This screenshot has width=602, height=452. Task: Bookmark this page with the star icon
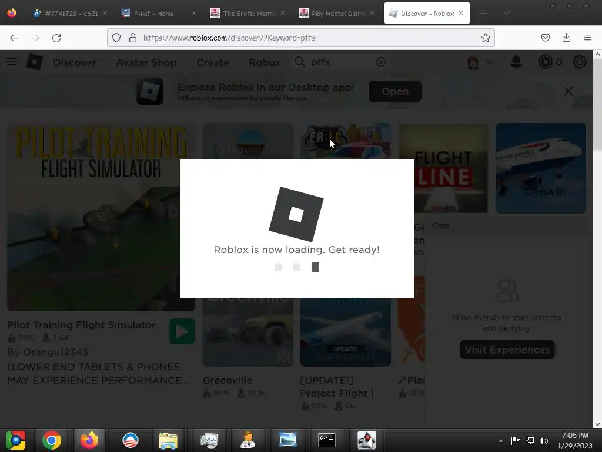[485, 38]
